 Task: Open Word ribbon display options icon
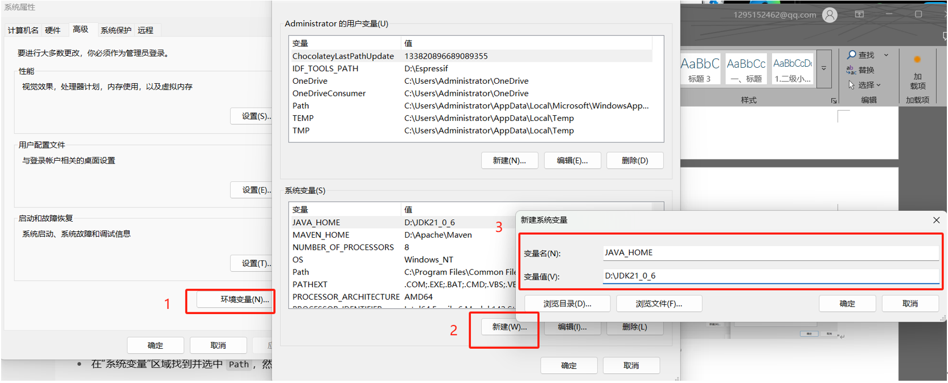(859, 14)
